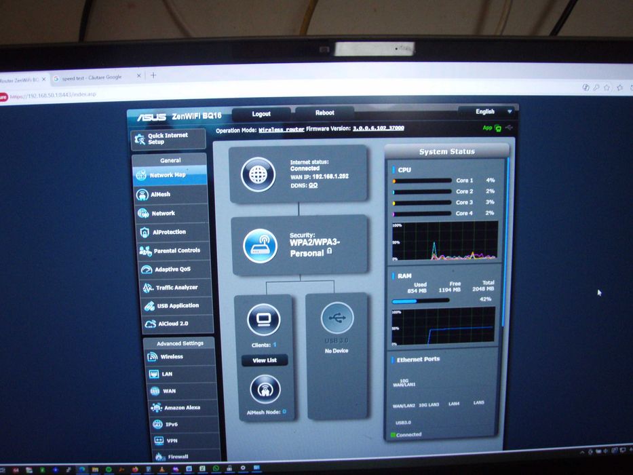Viewport: 633px width, 475px height.
Task: Open the Parental Controls icon
Action: [145, 251]
